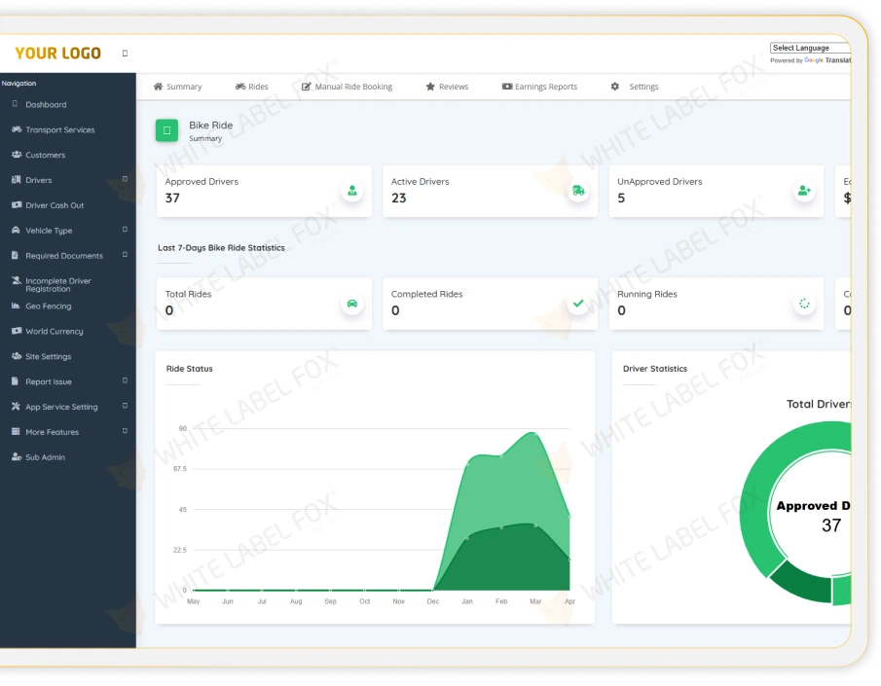Viewport: 881px width, 686px height.
Task: Open the Manual Ride Booking tab
Action: [347, 87]
